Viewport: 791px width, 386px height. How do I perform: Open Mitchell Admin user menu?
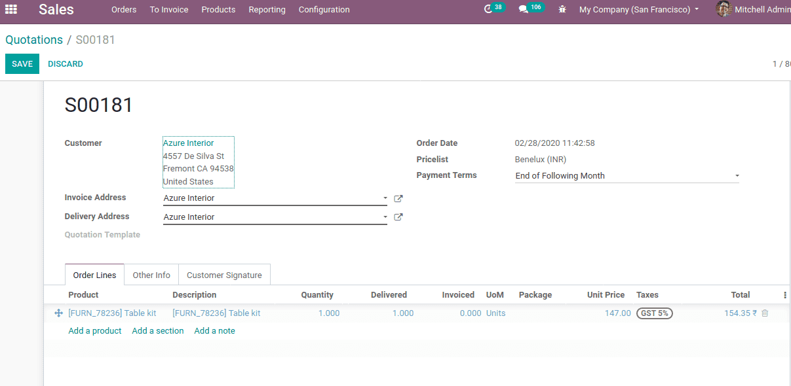point(753,10)
